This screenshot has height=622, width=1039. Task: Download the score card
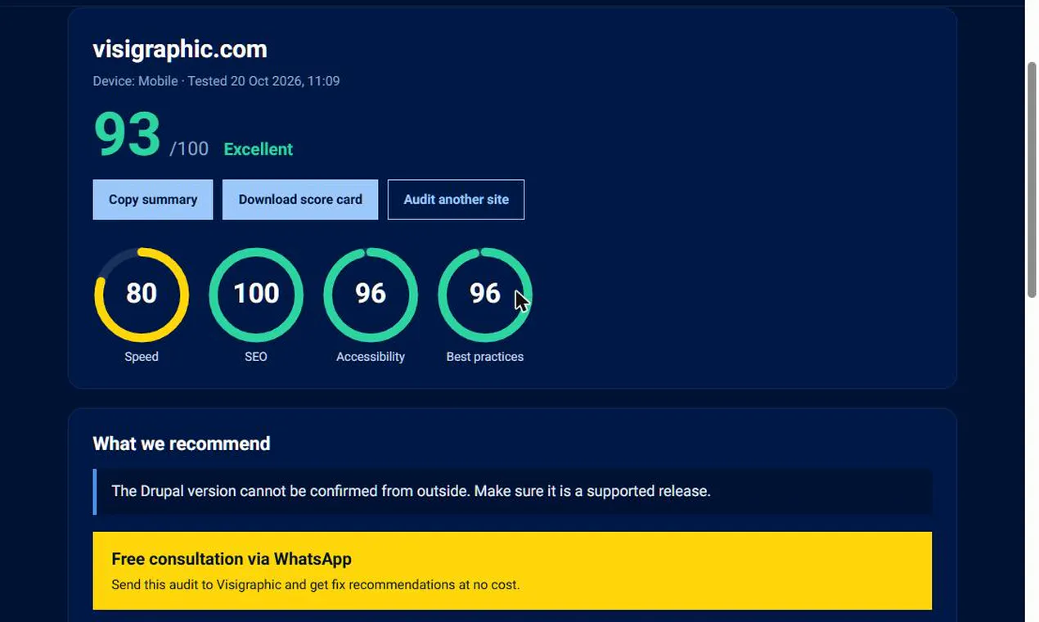coord(300,200)
